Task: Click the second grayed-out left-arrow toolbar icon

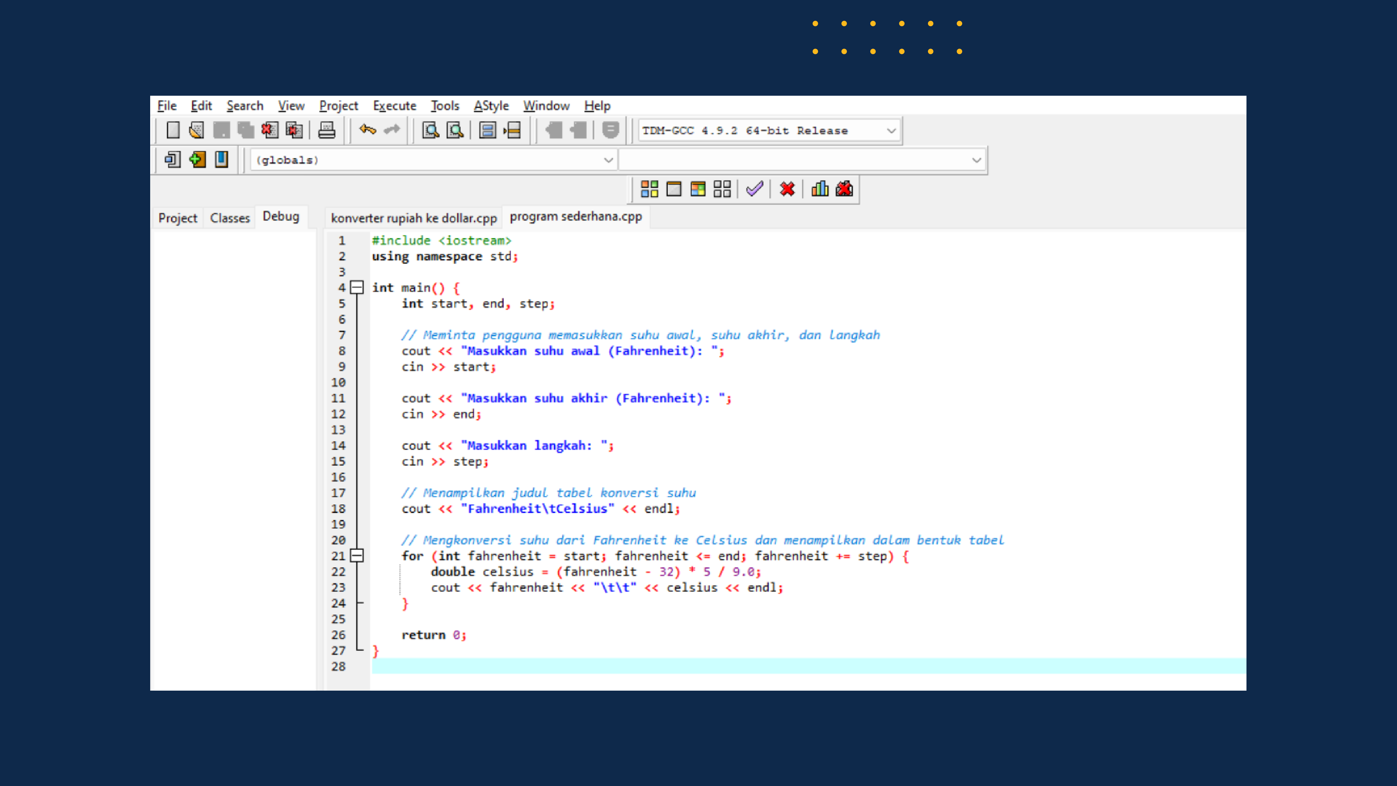Action: 578,130
